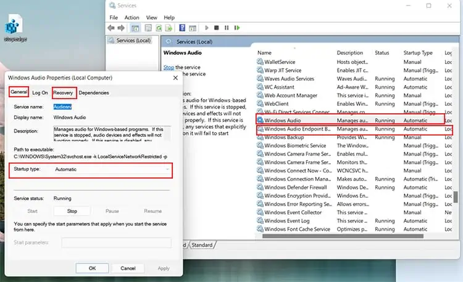The image size is (463, 282).
Task: Click the Refresh toolbar icon
Action: click(x=159, y=28)
